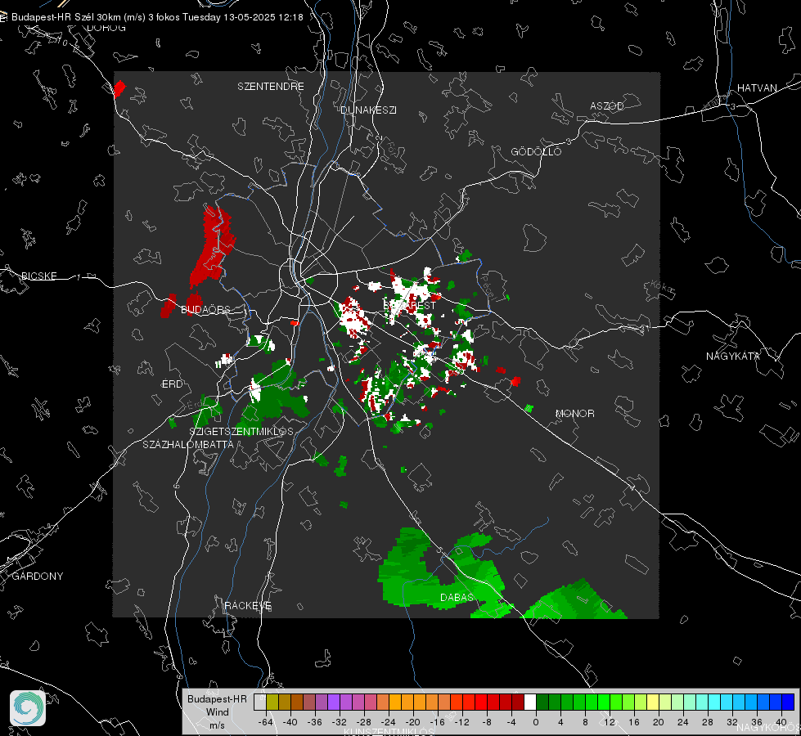The height and width of the screenshot is (736, 801).
Task: Click the SZIGETSZENTMIKLÓS label
Action: click(241, 432)
